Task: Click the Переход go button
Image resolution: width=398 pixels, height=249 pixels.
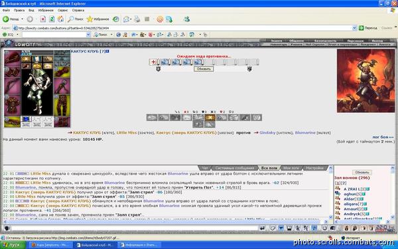Action: pyautogui.click(x=367, y=28)
